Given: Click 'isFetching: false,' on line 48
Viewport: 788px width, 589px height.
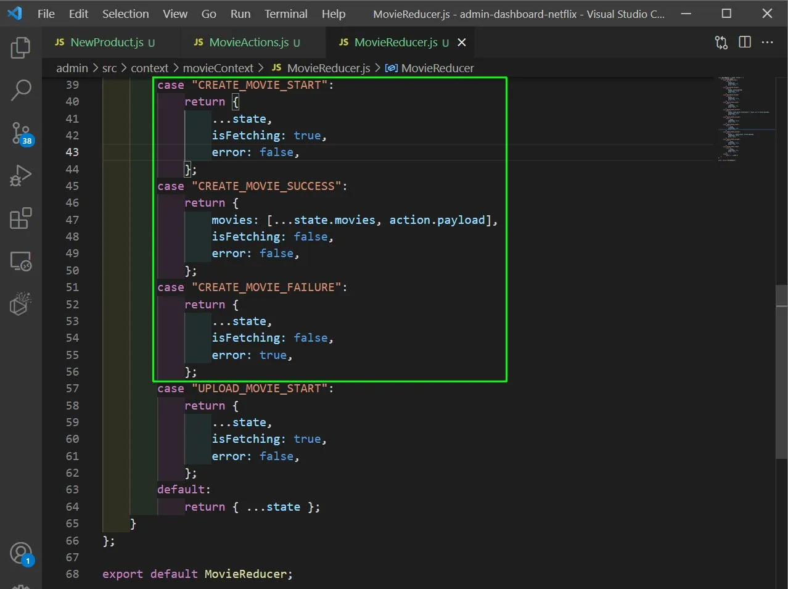Looking at the screenshot, I should click(x=273, y=237).
